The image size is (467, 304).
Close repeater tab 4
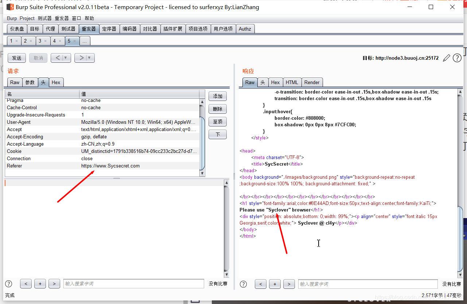click(60, 41)
